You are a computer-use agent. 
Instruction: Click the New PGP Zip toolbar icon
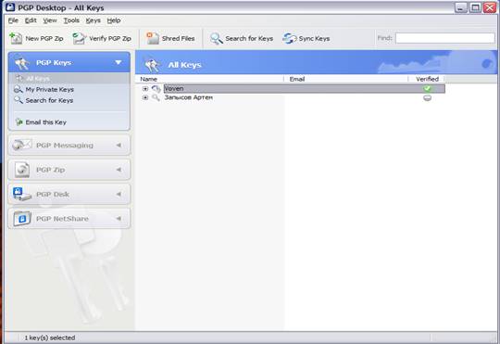(16, 38)
